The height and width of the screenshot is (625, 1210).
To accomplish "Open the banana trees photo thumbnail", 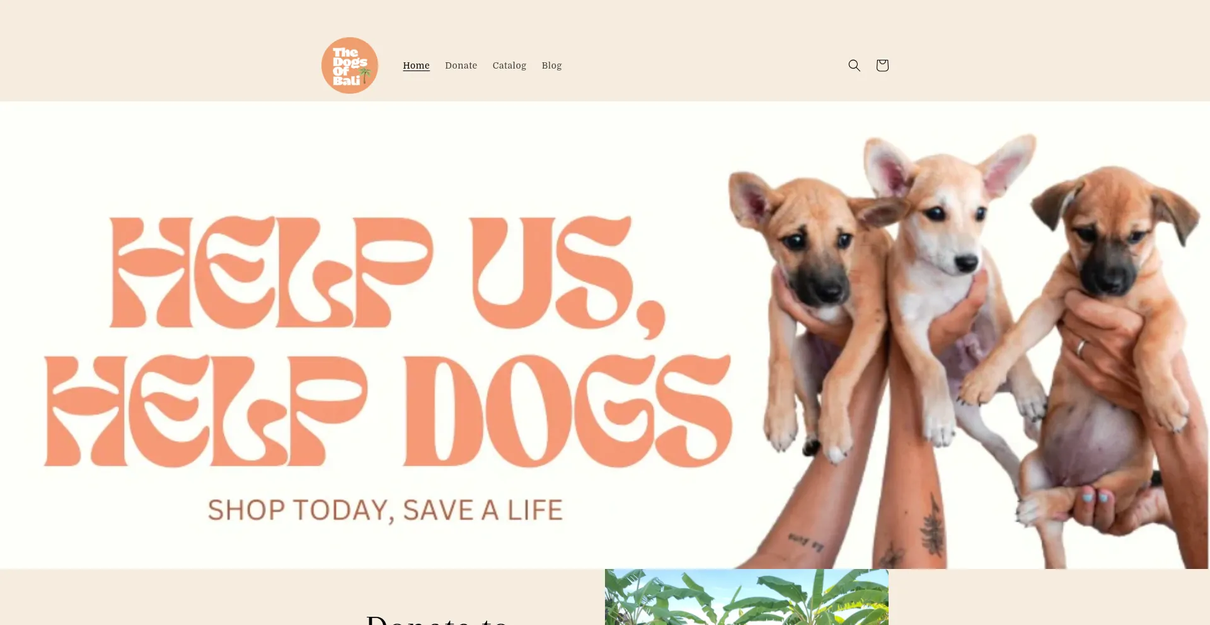I will tap(747, 597).
